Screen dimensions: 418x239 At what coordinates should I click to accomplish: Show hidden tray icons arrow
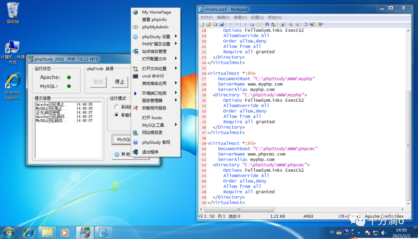359,232
